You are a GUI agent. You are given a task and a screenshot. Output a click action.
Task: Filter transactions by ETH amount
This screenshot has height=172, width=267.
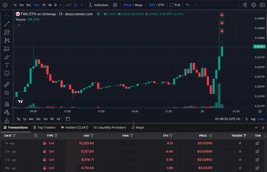[x=171, y=136]
